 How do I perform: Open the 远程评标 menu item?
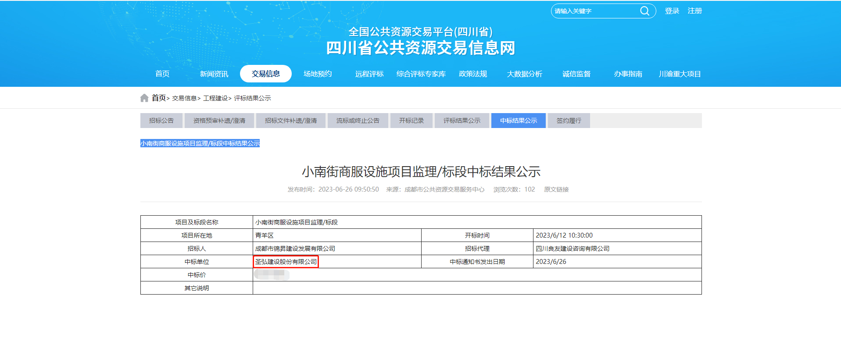369,74
